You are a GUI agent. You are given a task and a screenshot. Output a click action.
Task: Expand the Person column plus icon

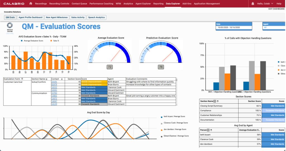[208, 130]
